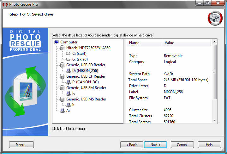Choose floppy drive A:

(x=68, y=111)
